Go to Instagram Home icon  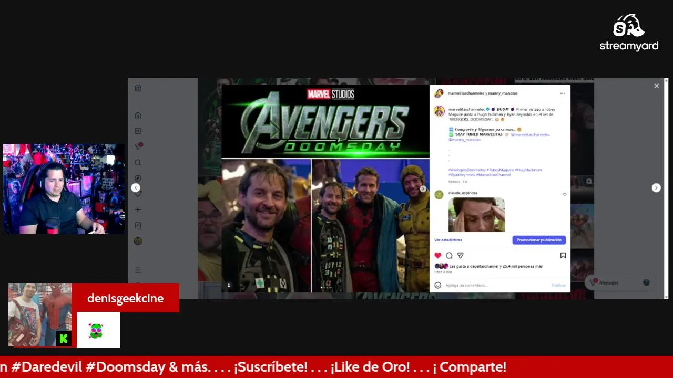[138, 115]
